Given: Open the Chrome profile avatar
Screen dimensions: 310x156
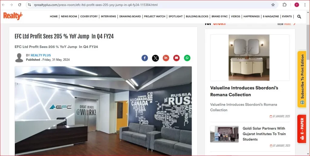Looking at the screenshot, I should click(297, 5).
